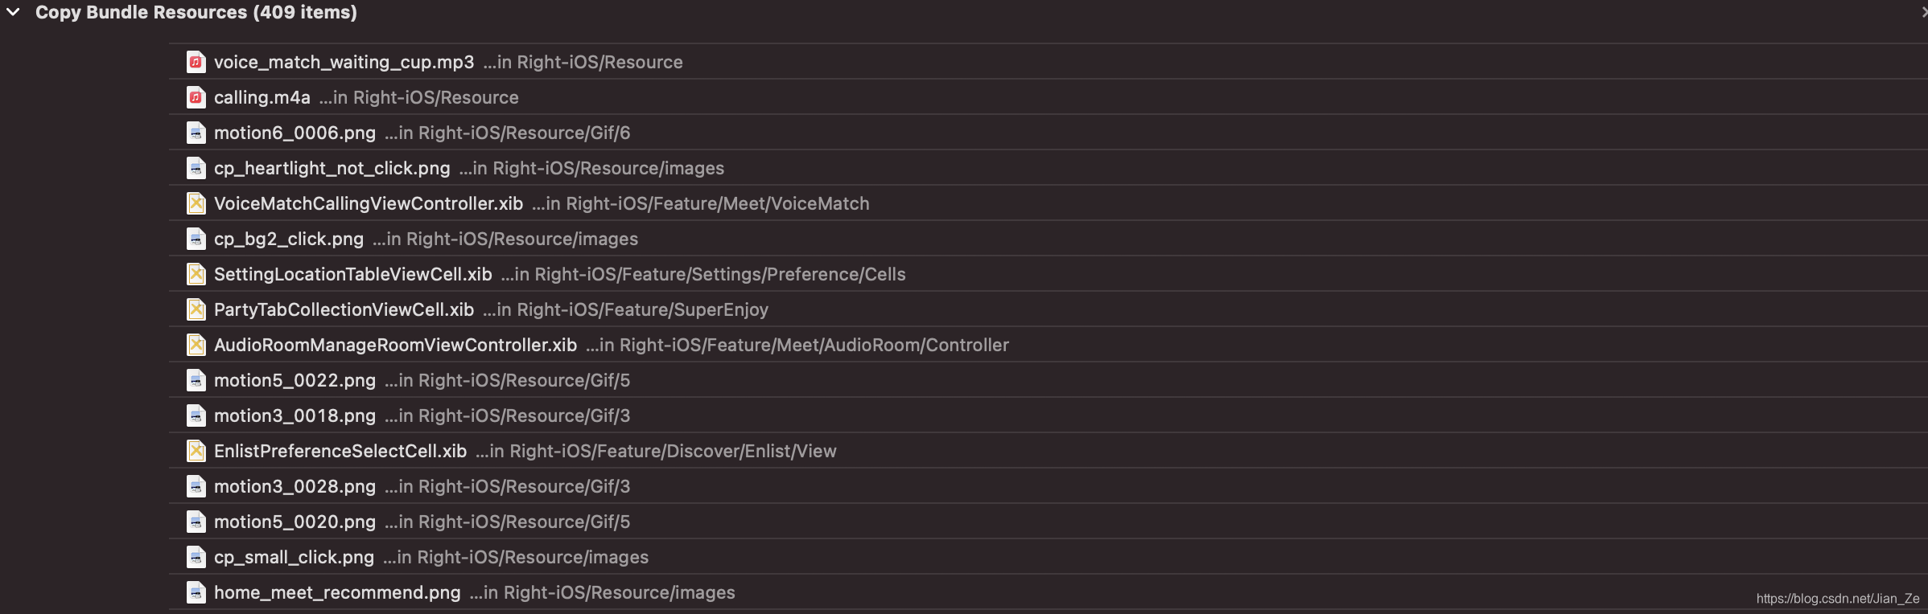Select the motion6_0006.png filename

pyautogui.click(x=295, y=133)
